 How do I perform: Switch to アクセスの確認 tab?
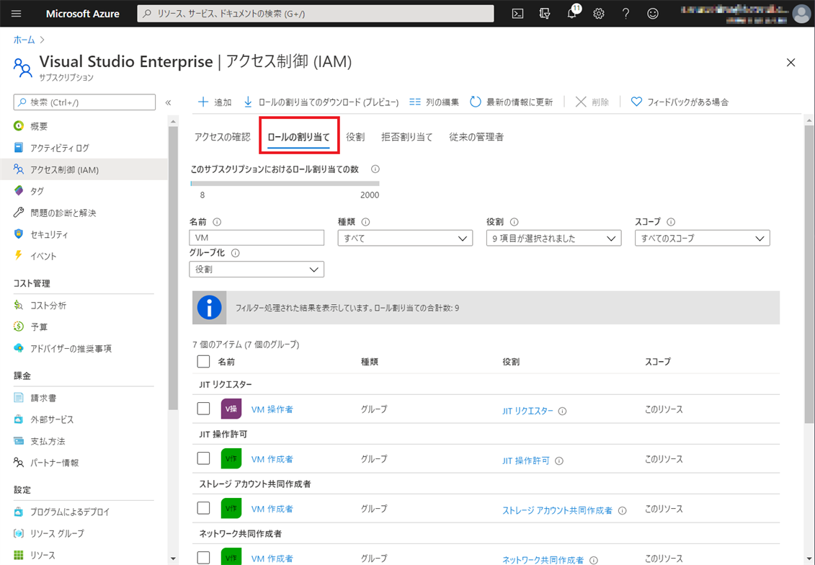click(x=223, y=137)
